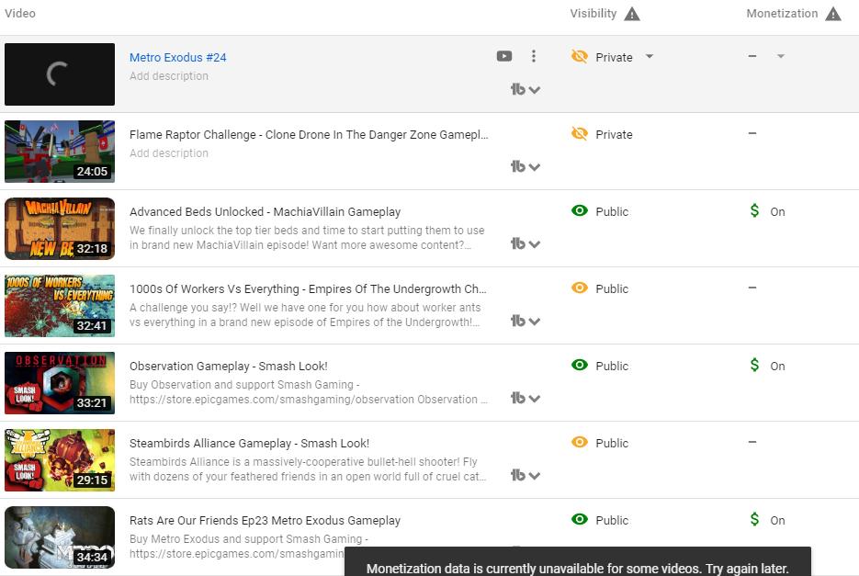
Task: Click Visibility column warning triangle
Action: 632,14
